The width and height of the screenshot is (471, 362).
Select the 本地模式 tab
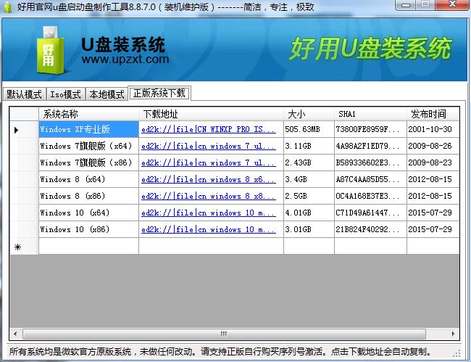pyautogui.click(x=107, y=94)
